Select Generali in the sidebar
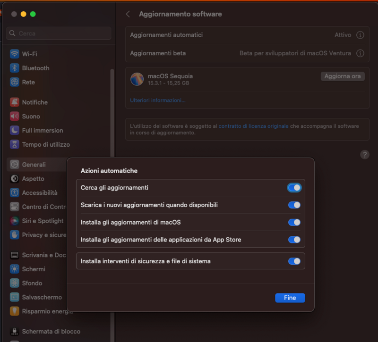Image resolution: width=378 pixels, height=342 pixels. [x=30, y=164]
